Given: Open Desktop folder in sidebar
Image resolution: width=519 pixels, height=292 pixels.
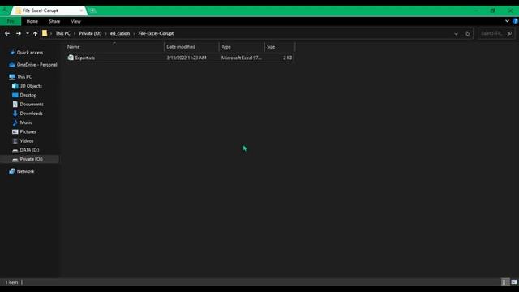Looking at the screenshot, I should (28, 96).
